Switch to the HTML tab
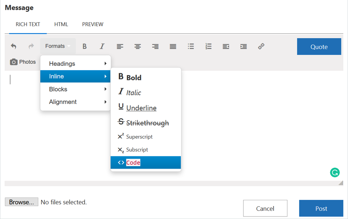348x219 pixels. pyautogui.click(x=61, y=24)
